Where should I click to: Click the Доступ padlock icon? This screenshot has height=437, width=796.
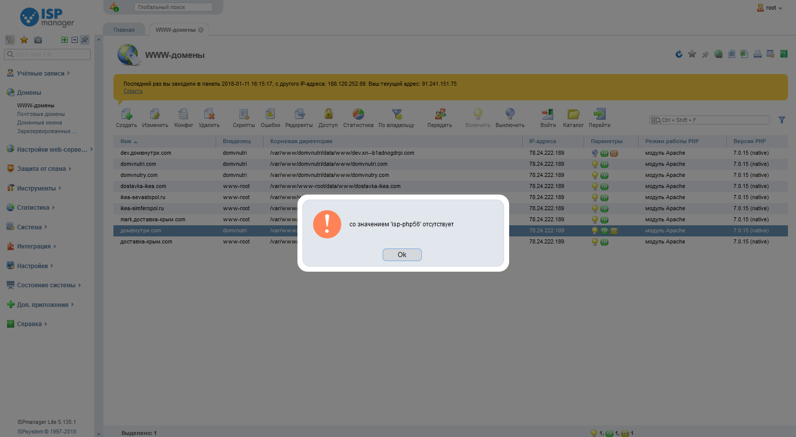point(328,114)
